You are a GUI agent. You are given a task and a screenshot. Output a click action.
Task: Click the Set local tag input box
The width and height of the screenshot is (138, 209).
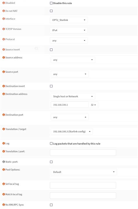tap(83, 185)
